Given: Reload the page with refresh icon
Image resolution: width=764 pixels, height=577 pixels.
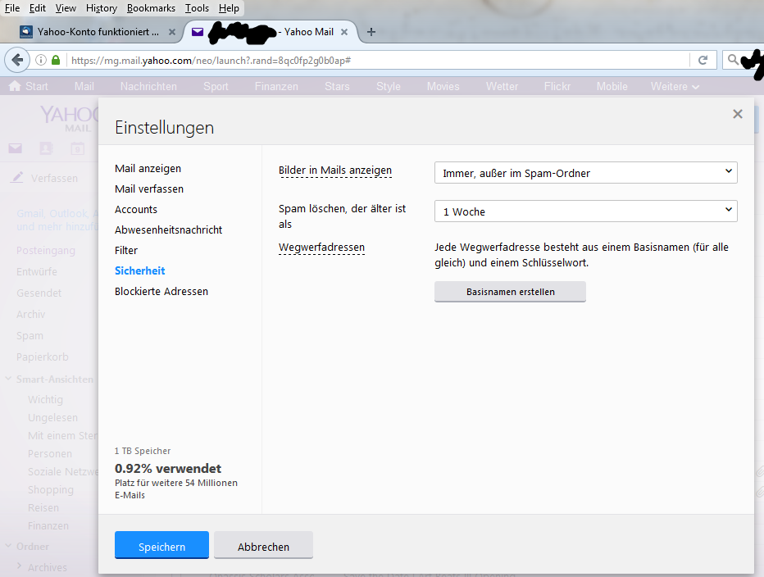Looking at the screenshot, I should click(x=703, y=60).
